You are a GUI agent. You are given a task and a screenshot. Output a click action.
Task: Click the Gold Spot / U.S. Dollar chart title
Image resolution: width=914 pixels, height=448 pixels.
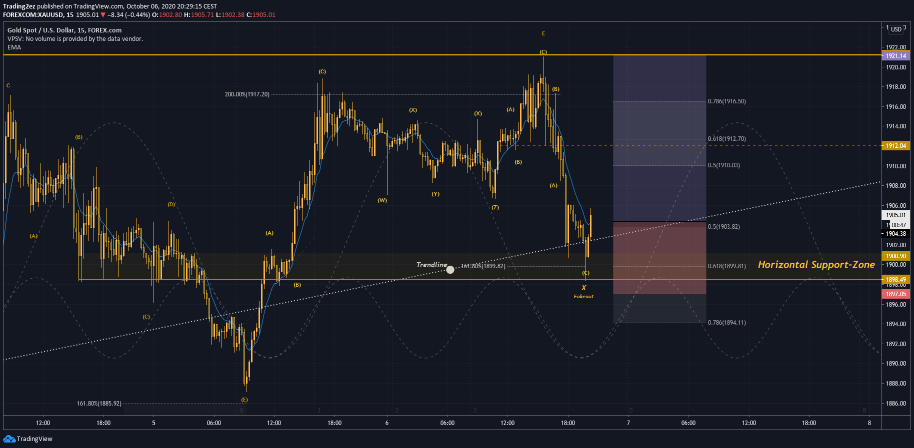pos(64,30)
